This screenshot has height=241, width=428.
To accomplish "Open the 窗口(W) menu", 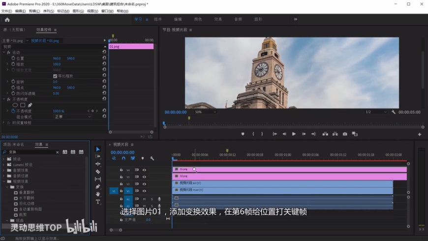I will [x=107, y=11].
